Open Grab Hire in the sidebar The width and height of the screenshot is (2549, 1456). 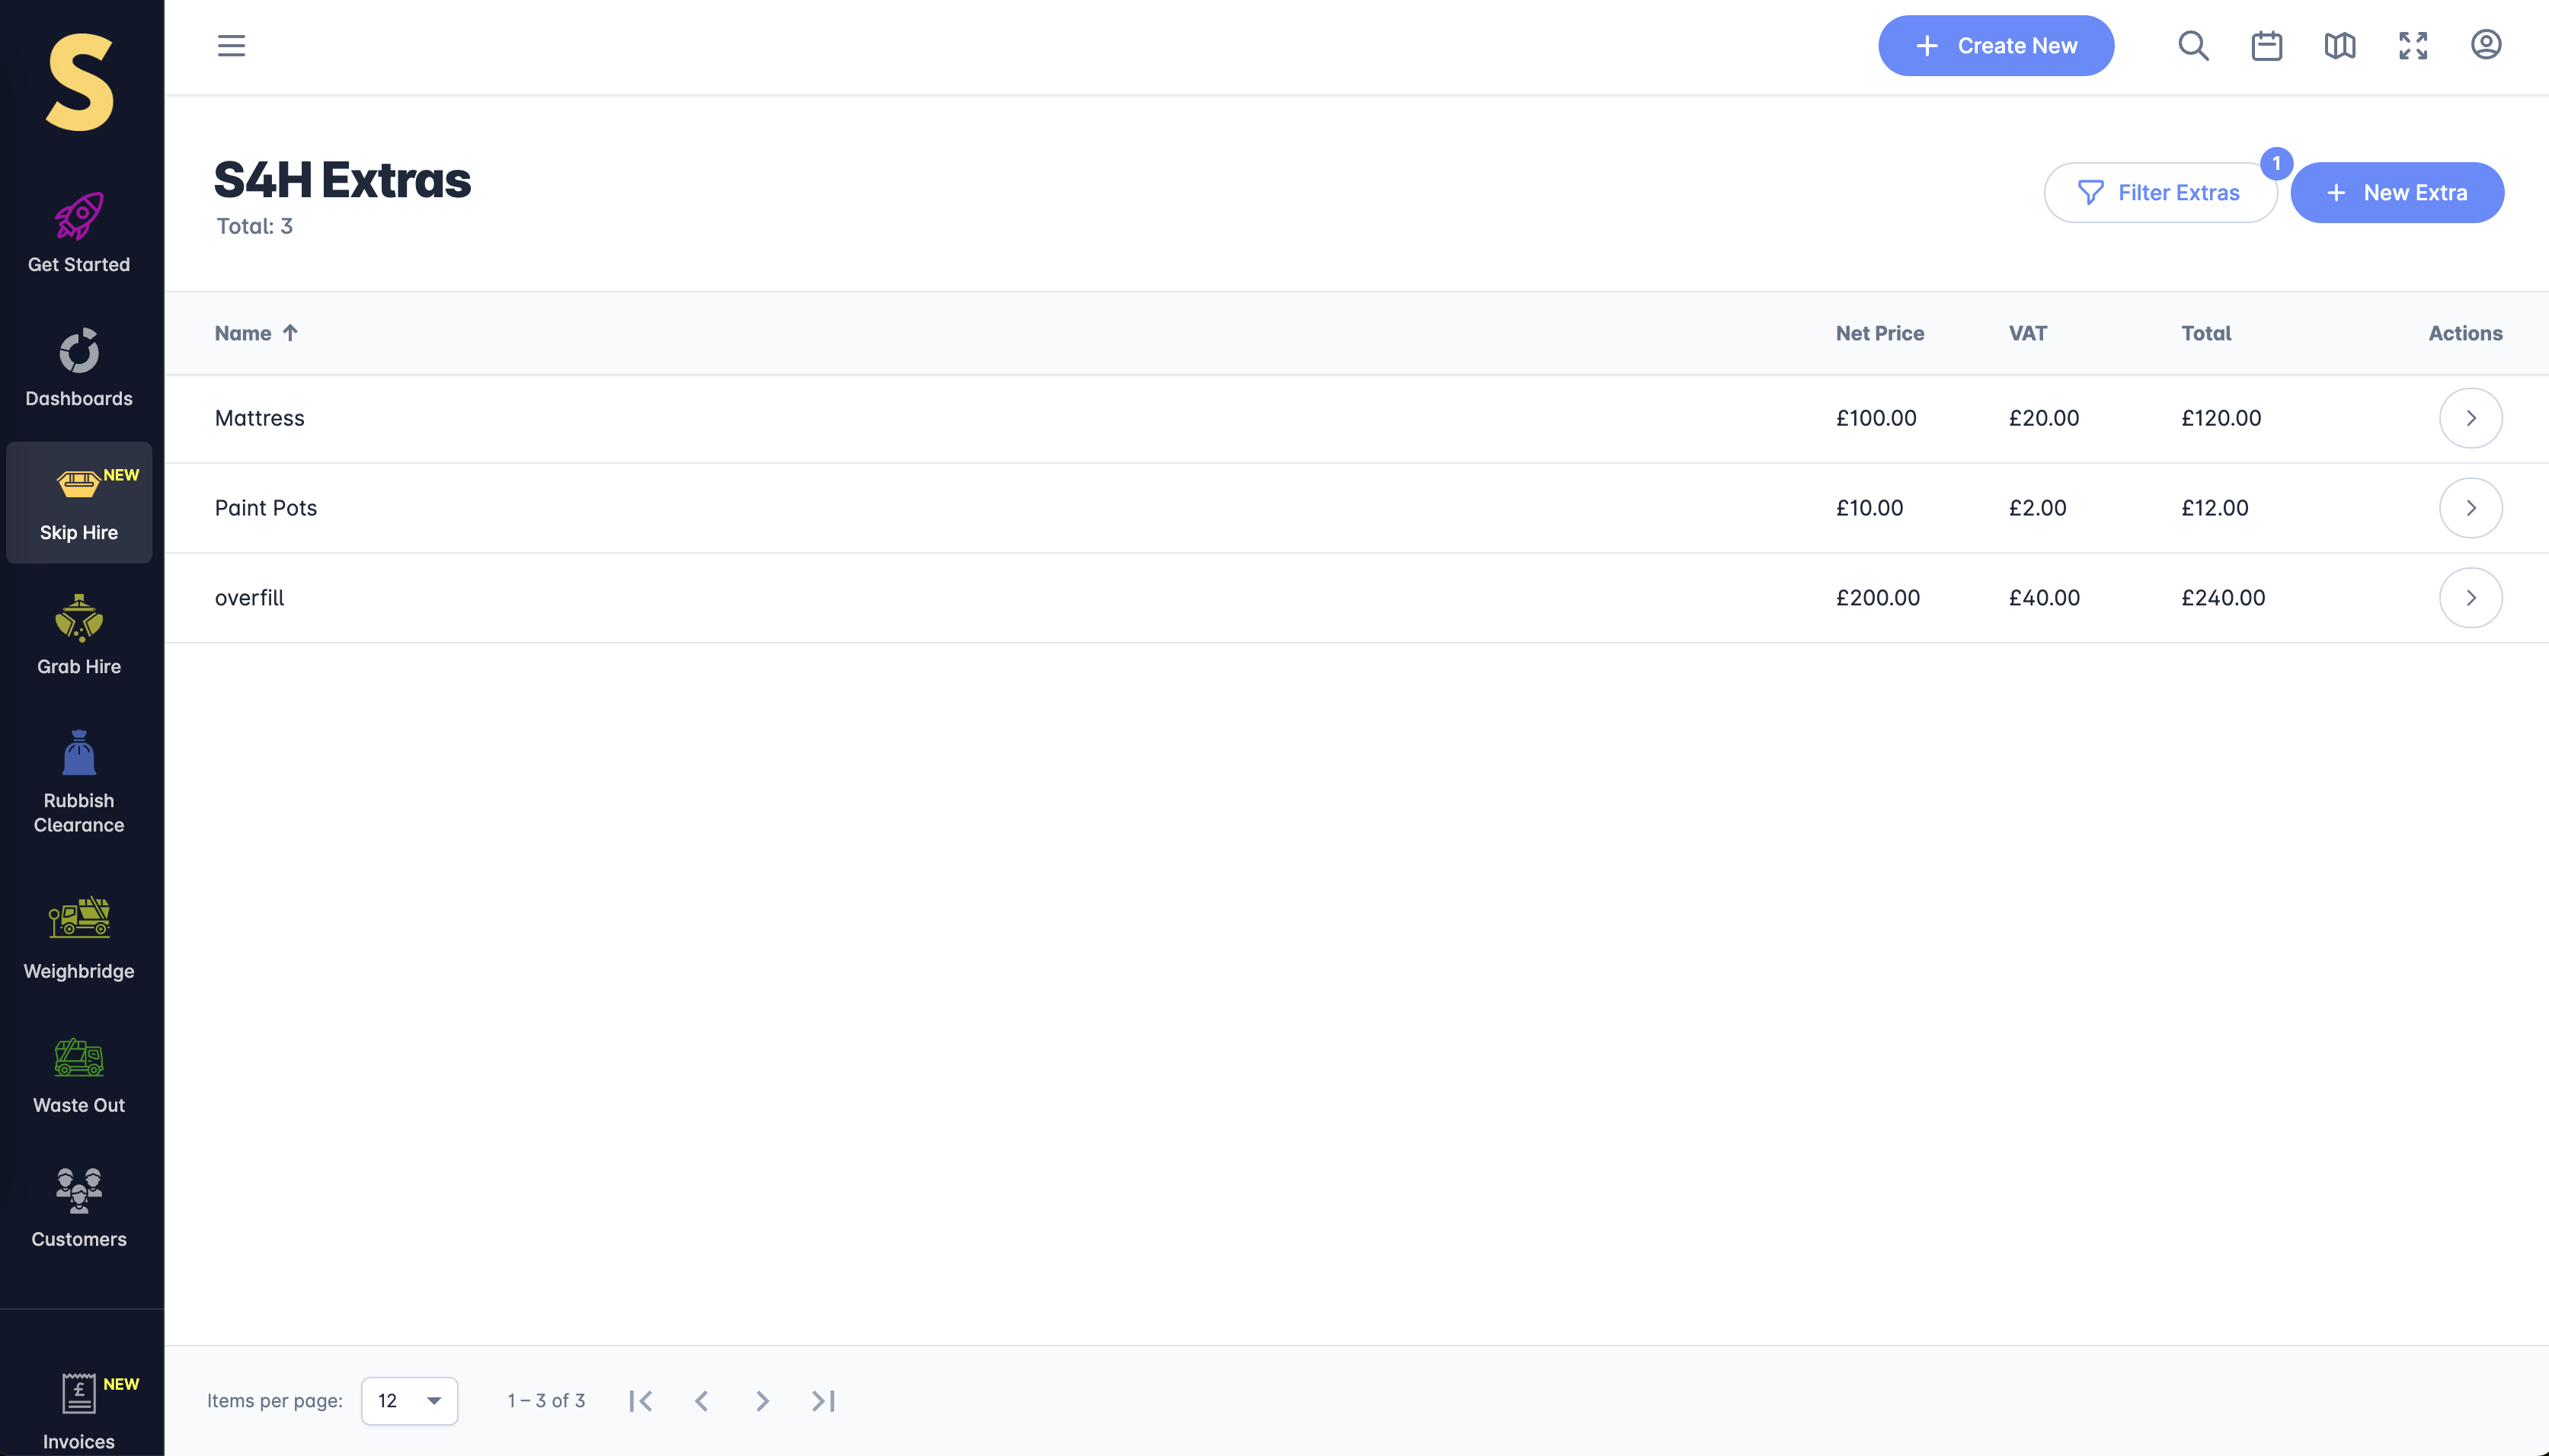(79, 635)
